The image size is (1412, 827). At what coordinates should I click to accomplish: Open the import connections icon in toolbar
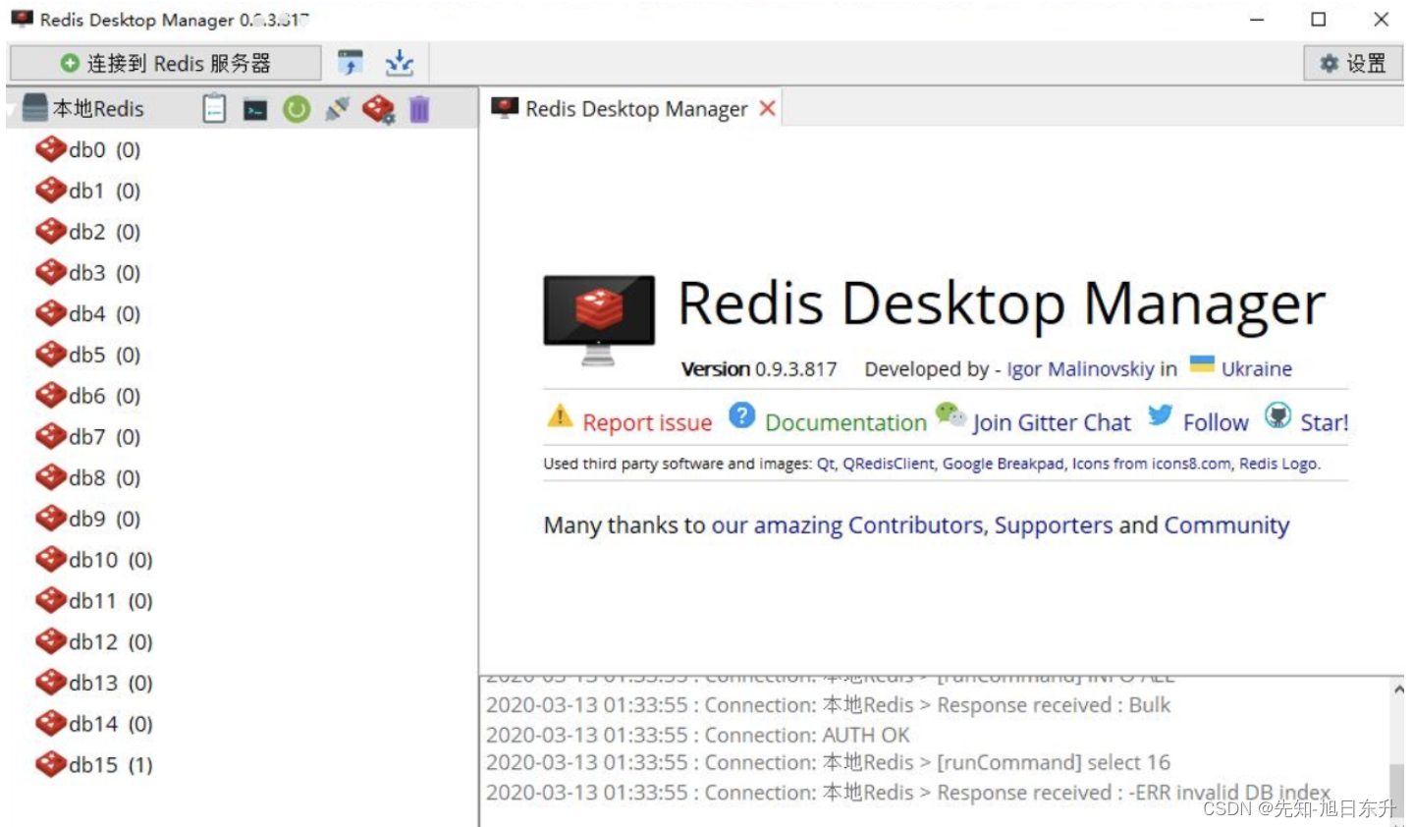click(x=351, y=63)
